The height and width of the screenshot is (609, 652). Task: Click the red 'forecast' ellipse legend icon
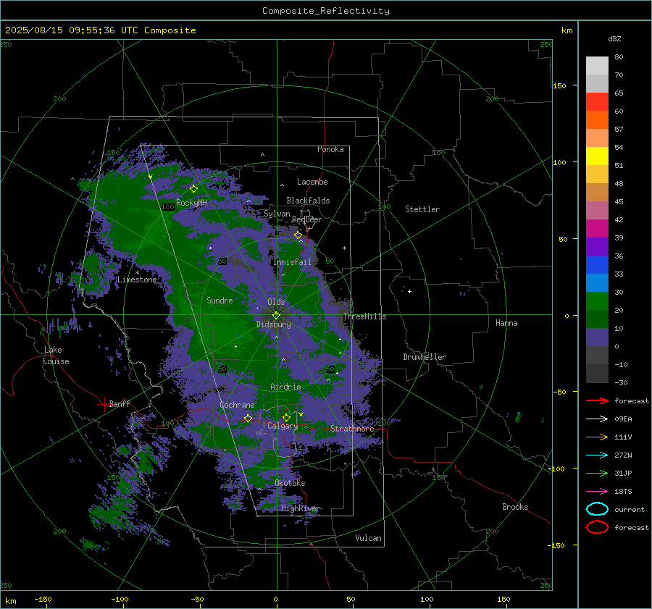[x=597, y=527]
